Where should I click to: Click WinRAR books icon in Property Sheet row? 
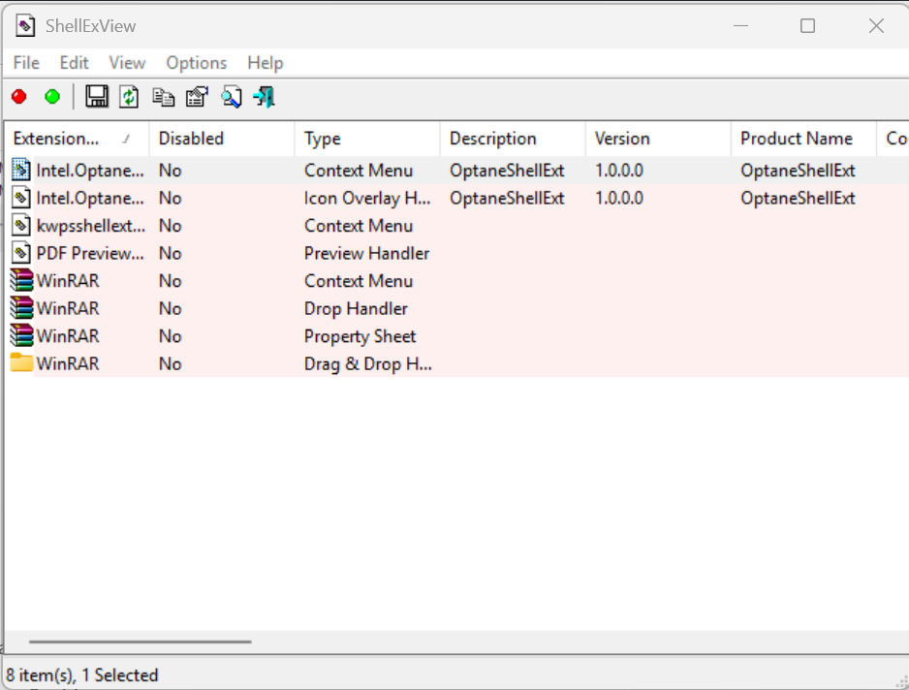pos(21,335)
